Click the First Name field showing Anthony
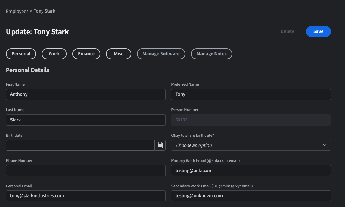The image size is (345, 207). pyautogui.click(x=85, y=94)
